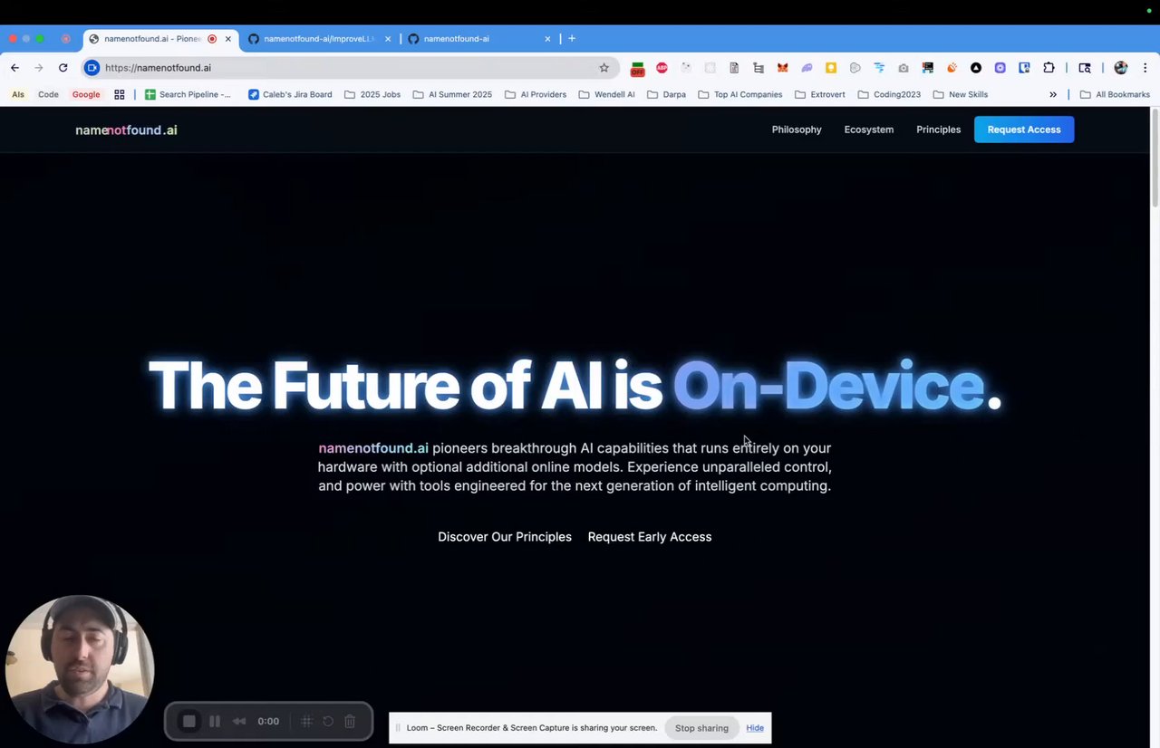This screenshot has height=748, width=1160.
Task: Click the yellow Google Keep extension icon
Action: click(831, 68)
